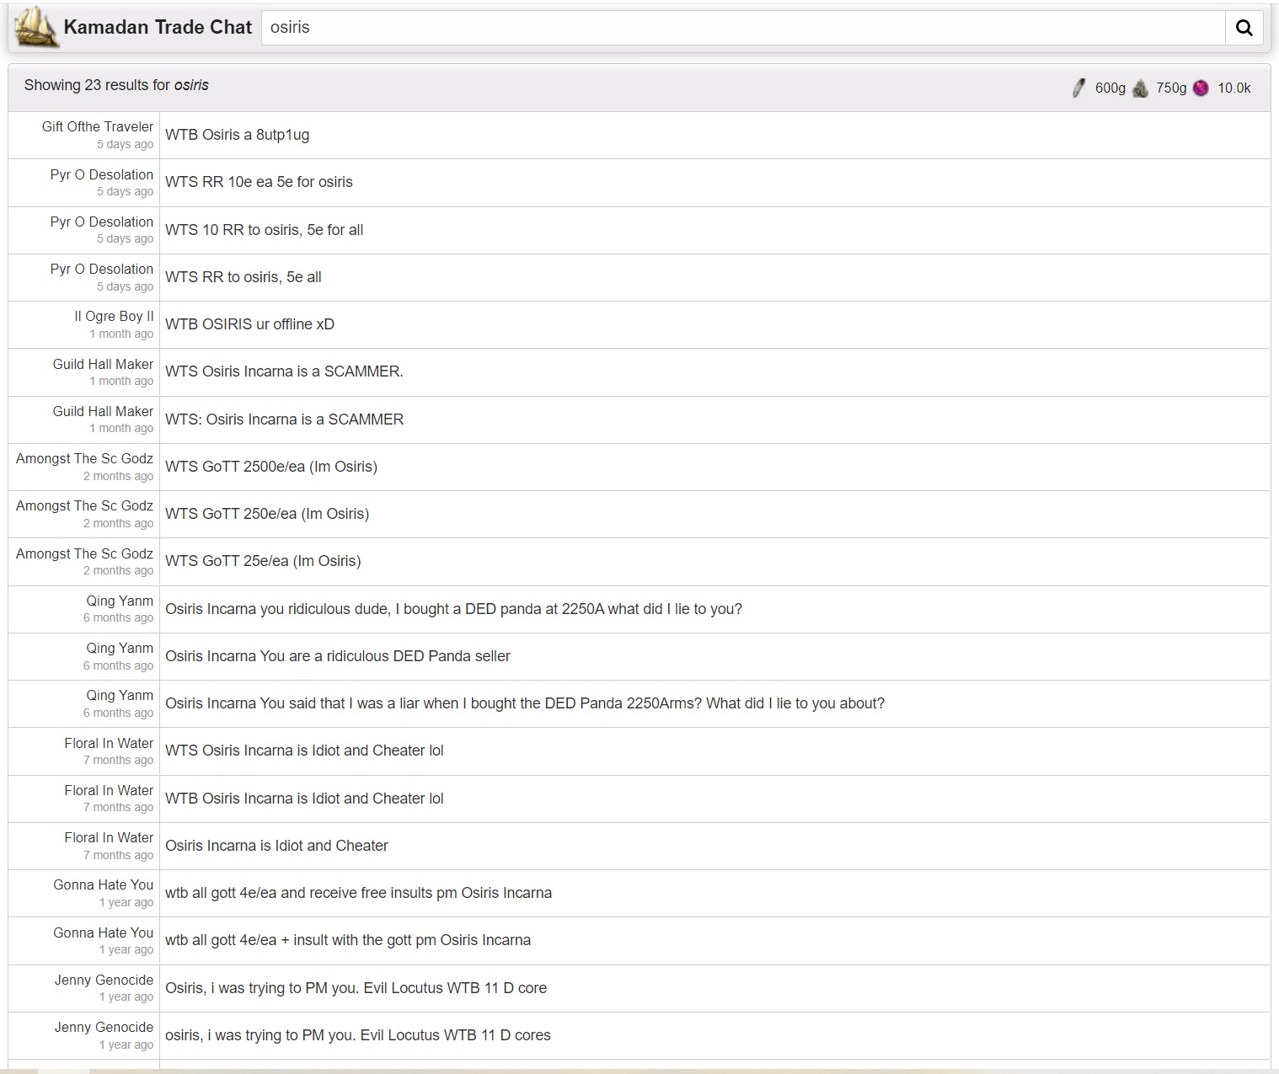This screenshot has width=1279, height=1074.
Task: Select the "WTS RR 10e ea 5e for osiris" message
Action: point(259,182)
